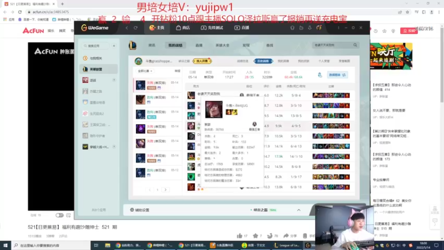Select the 我的英雄 sub-tab

pos(283,61)
